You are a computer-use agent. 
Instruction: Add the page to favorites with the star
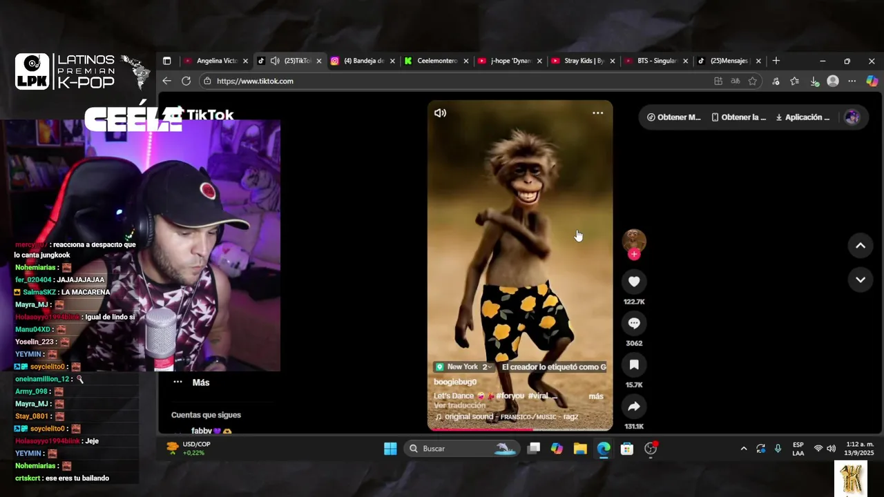click(752, 81)
